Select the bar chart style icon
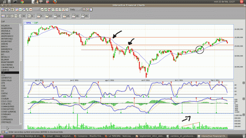246x138 pixels. click(x=46, y=10)
